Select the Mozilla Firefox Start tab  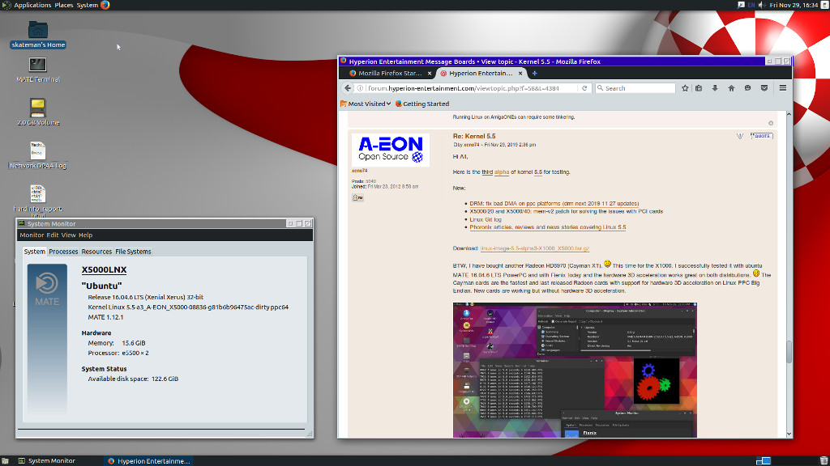pos(388,74)
